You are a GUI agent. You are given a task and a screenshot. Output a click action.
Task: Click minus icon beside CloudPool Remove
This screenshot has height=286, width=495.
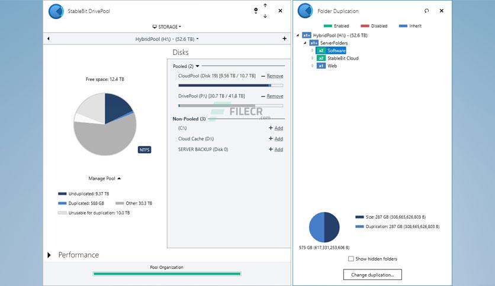[263, 76]
